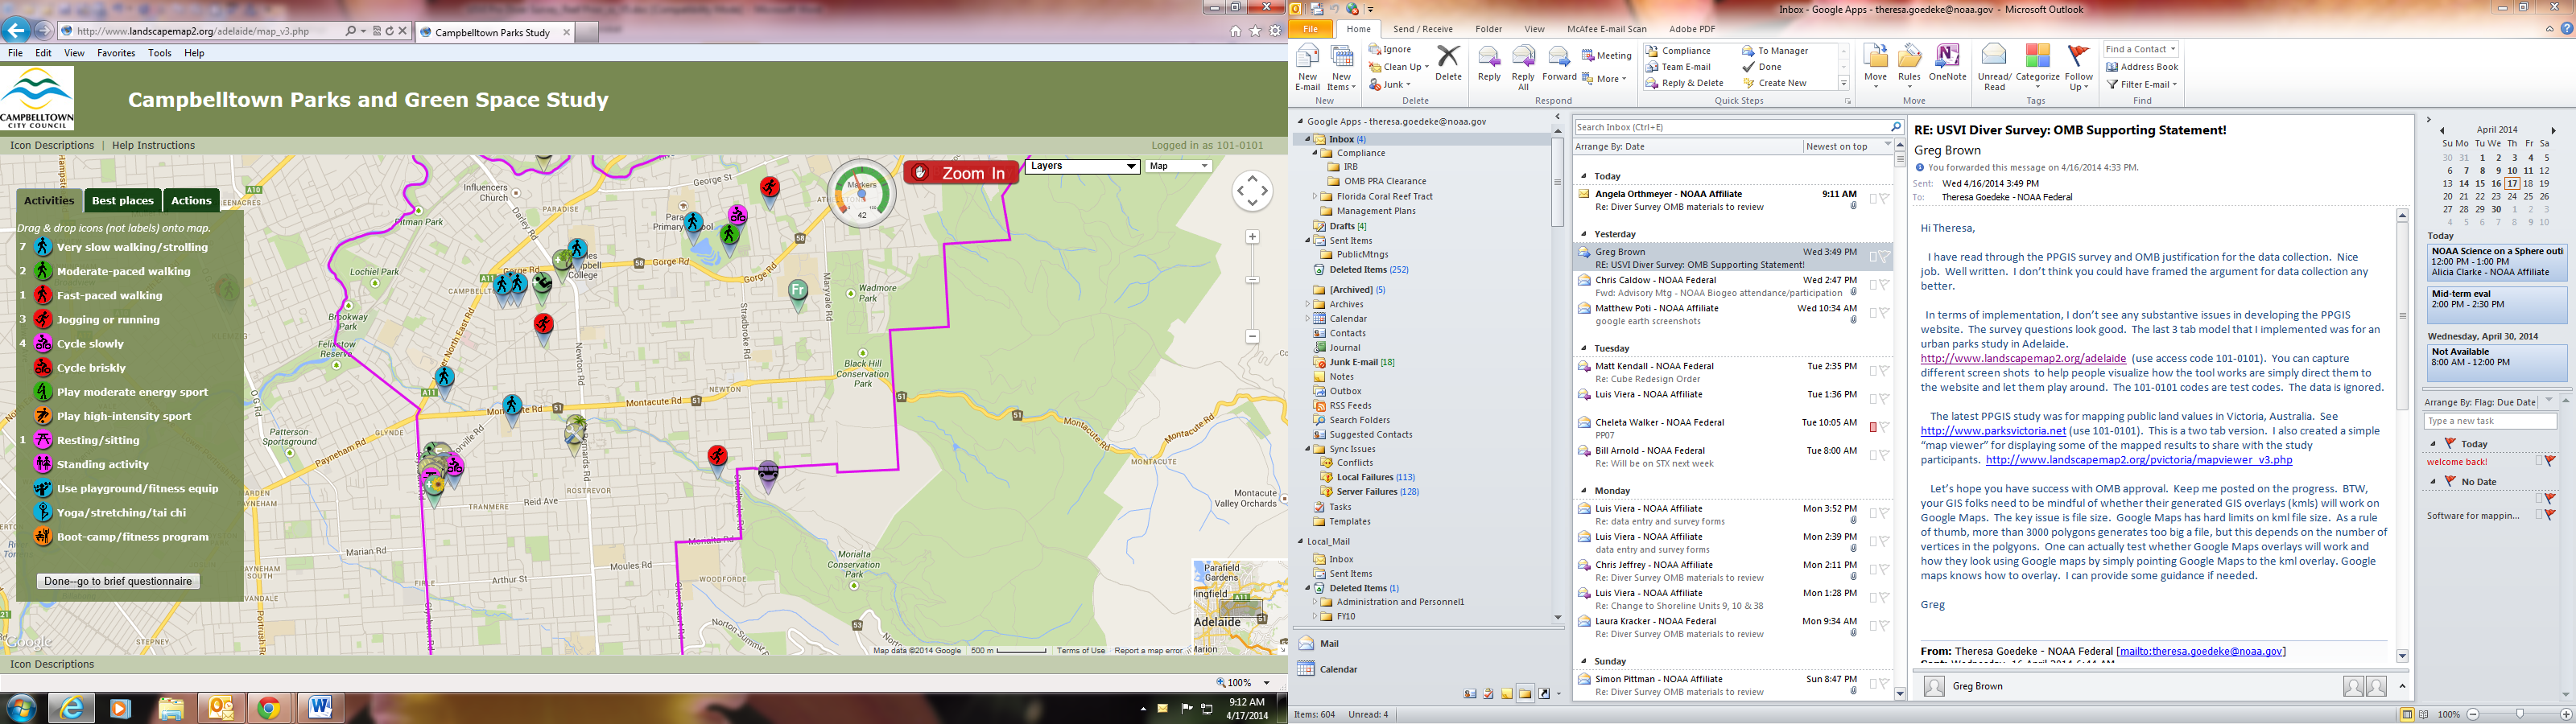Collapse the Yesterday message group
The image size is (2576, 724).
pyautogui.click(x=1584, y=234)
